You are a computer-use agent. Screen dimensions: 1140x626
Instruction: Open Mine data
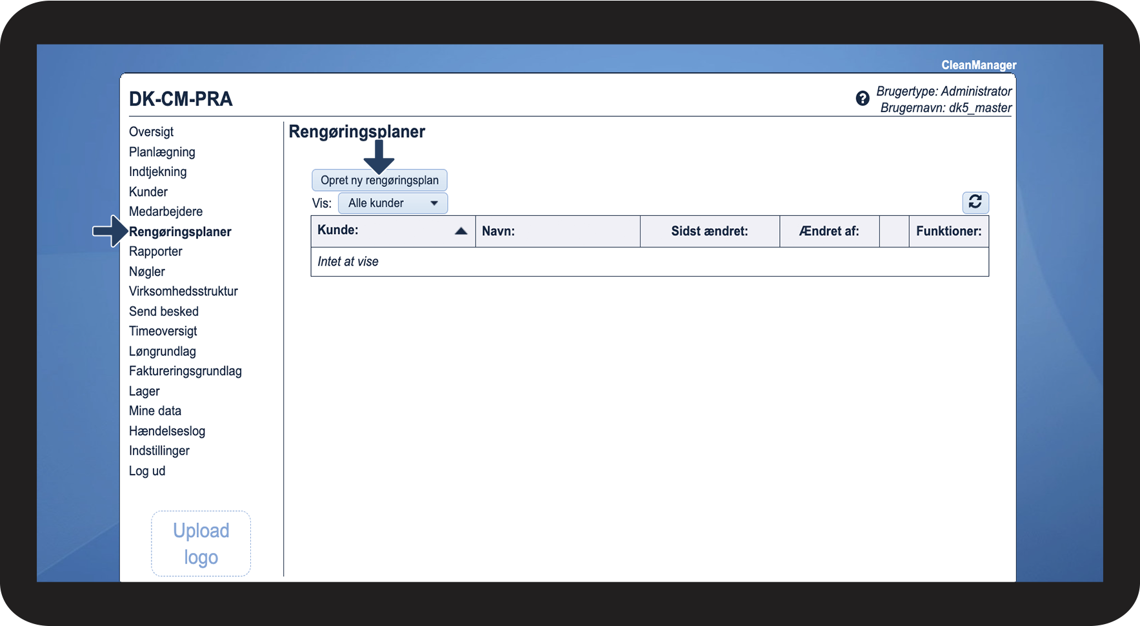tap(155, 411)
